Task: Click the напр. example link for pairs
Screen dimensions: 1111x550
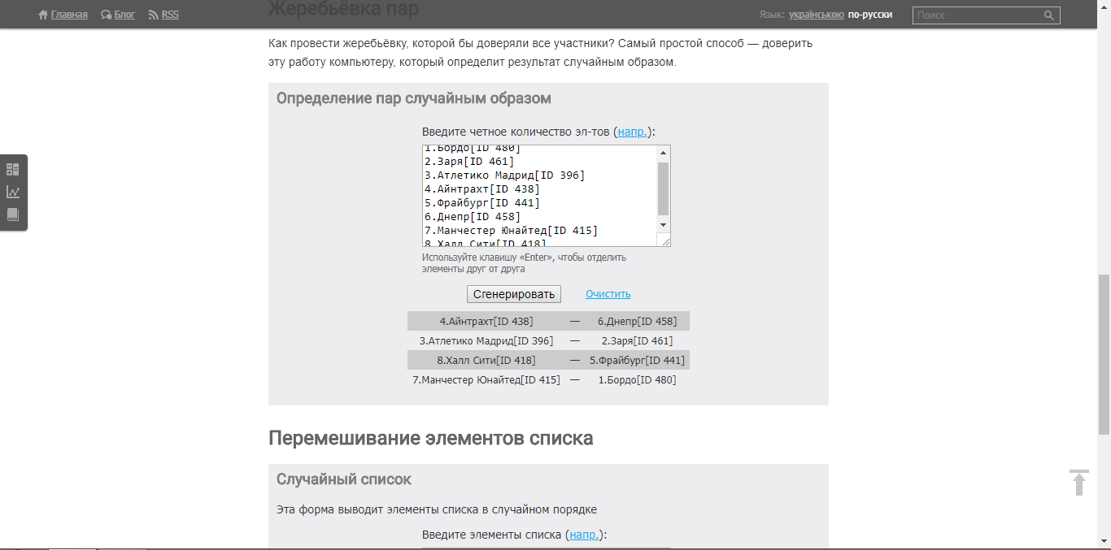Action: click(x=633, y=132)
